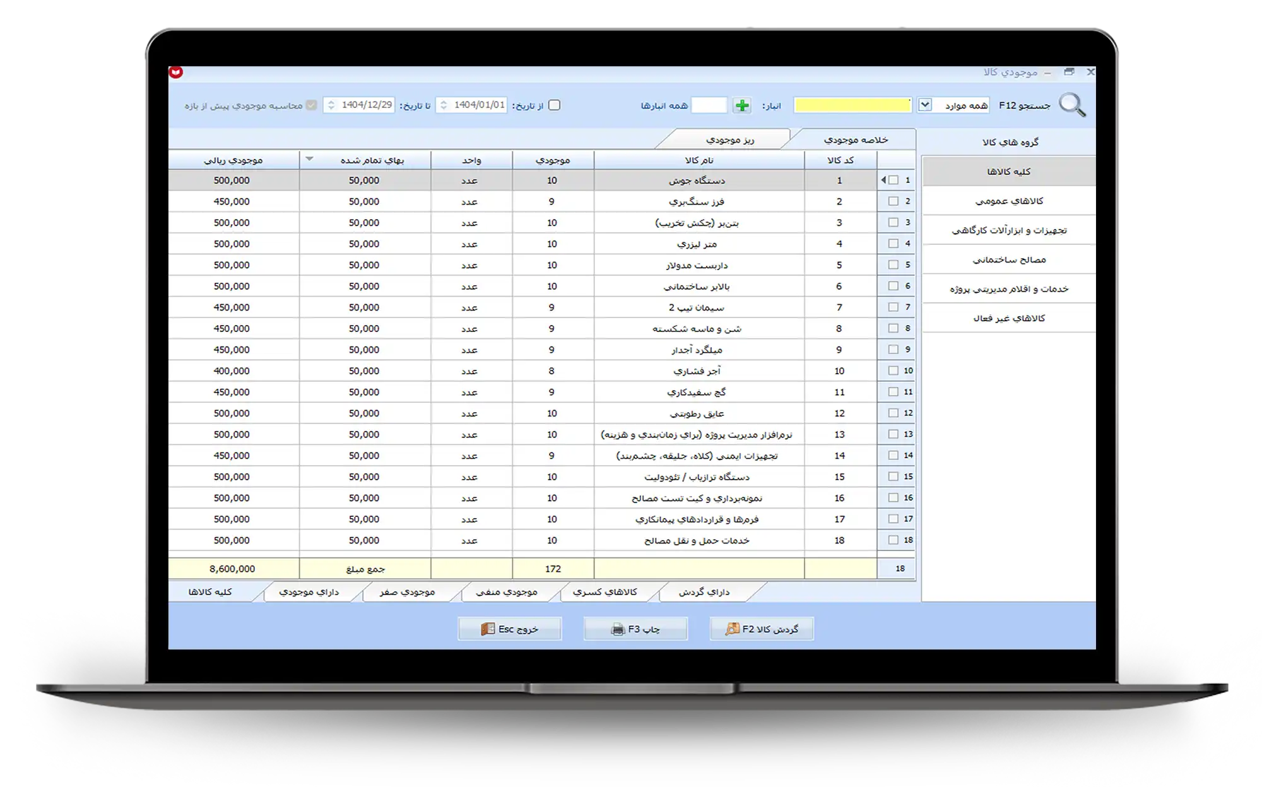
Task: Click the door icon on the خروج Esc button
Action: [488, 629]
